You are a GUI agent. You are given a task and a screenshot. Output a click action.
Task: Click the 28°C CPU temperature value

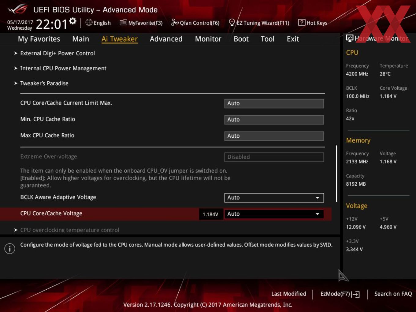click(385, 74)
